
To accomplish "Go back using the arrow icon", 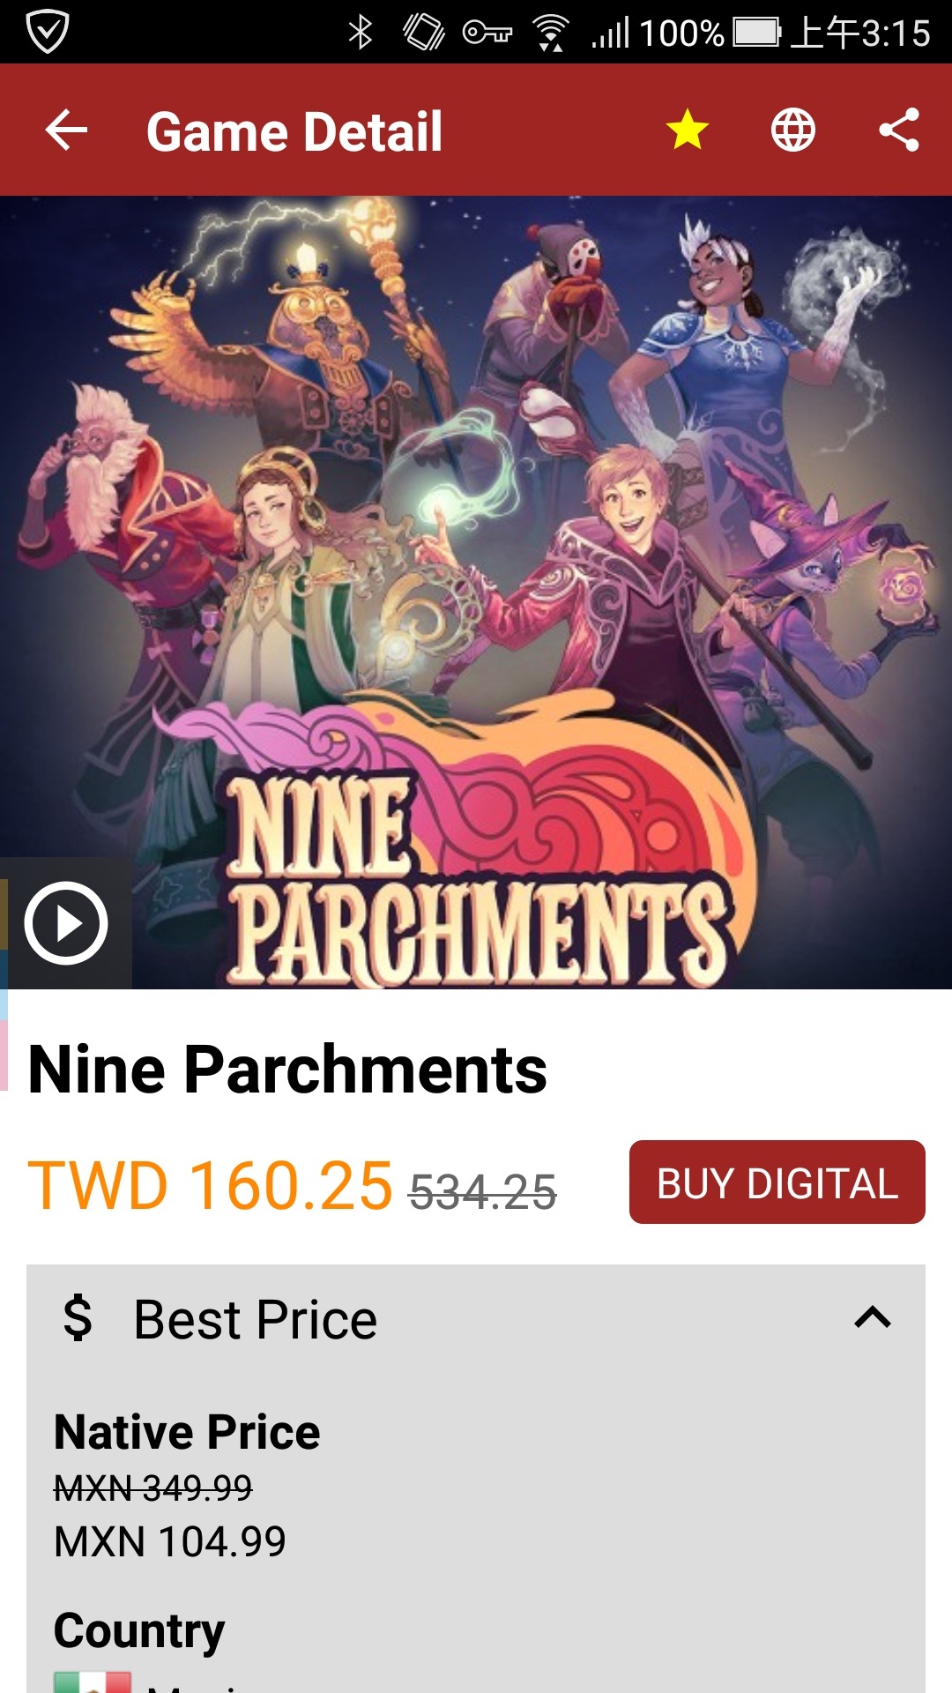I will click(x=67, y=131).
